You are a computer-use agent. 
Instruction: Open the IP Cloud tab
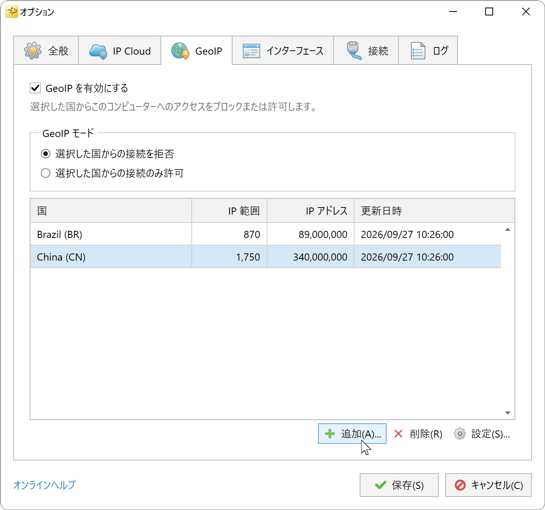point(120,51)
